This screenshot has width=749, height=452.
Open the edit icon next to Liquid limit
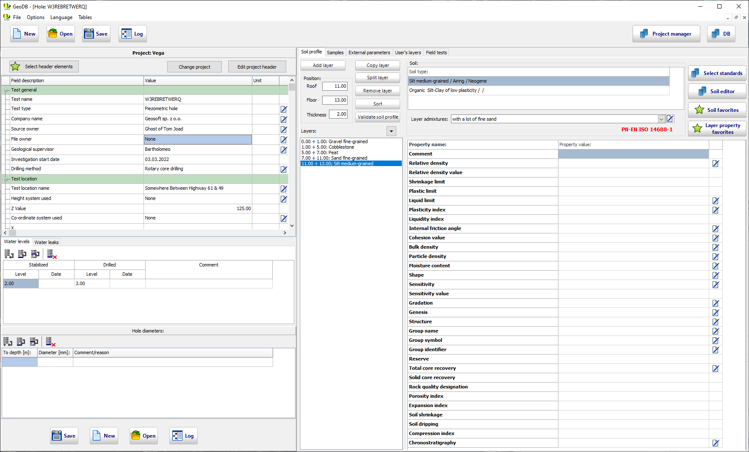[x=716, y=201]
